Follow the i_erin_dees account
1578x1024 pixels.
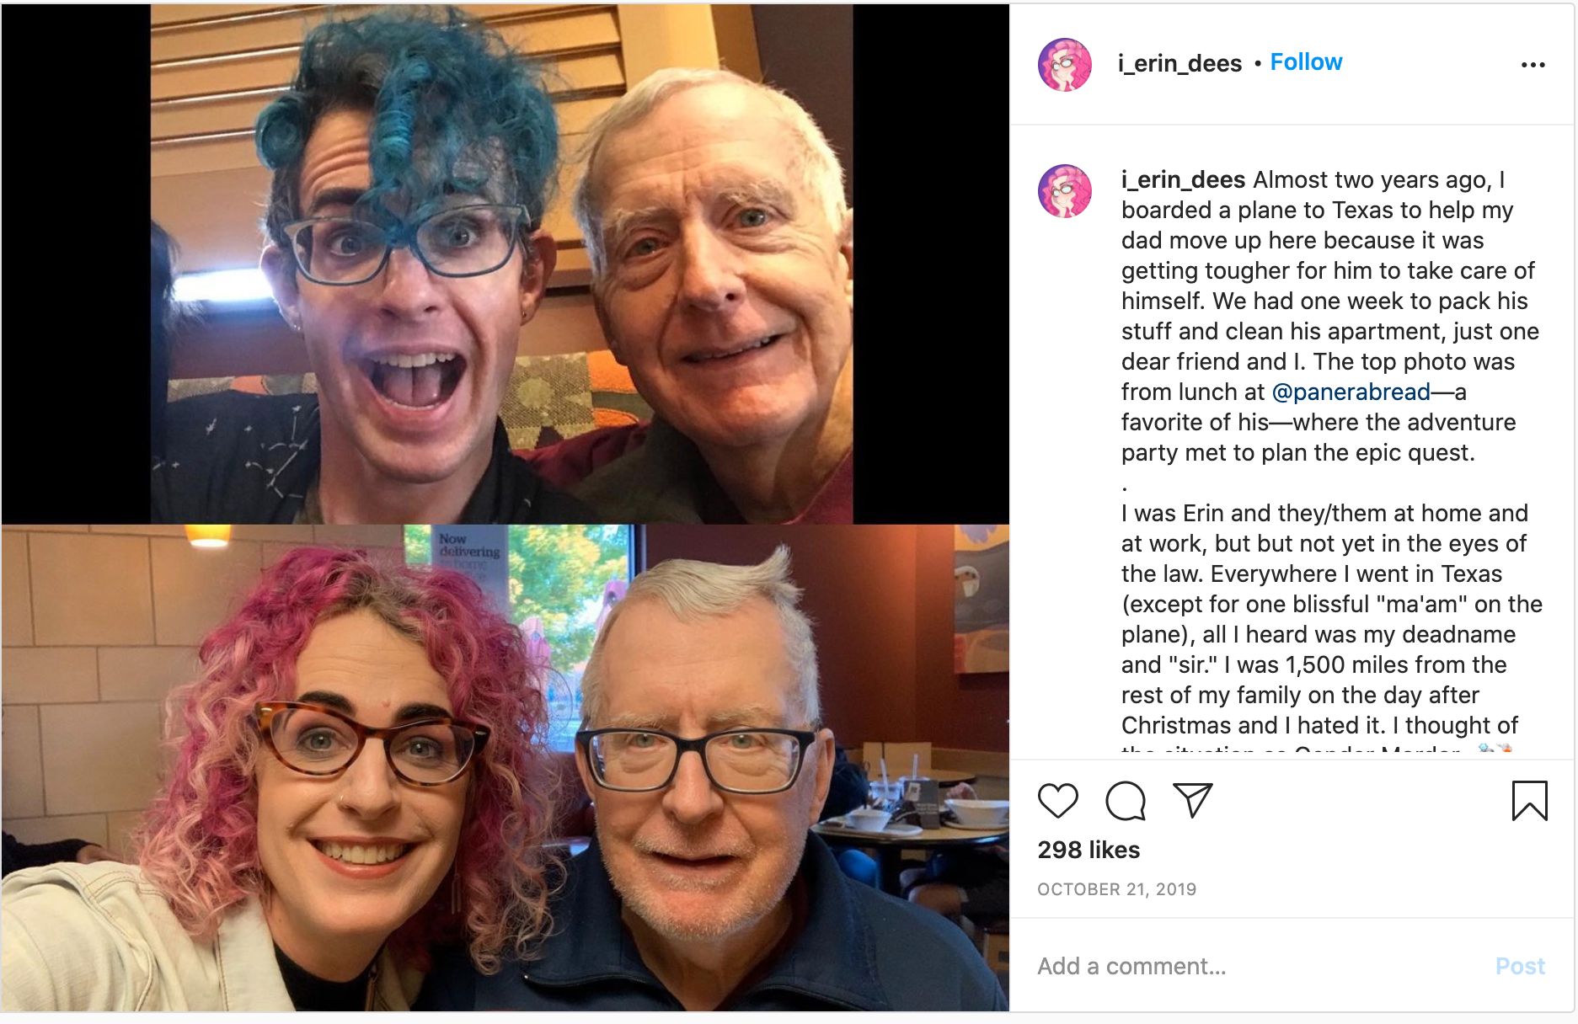1306,62
